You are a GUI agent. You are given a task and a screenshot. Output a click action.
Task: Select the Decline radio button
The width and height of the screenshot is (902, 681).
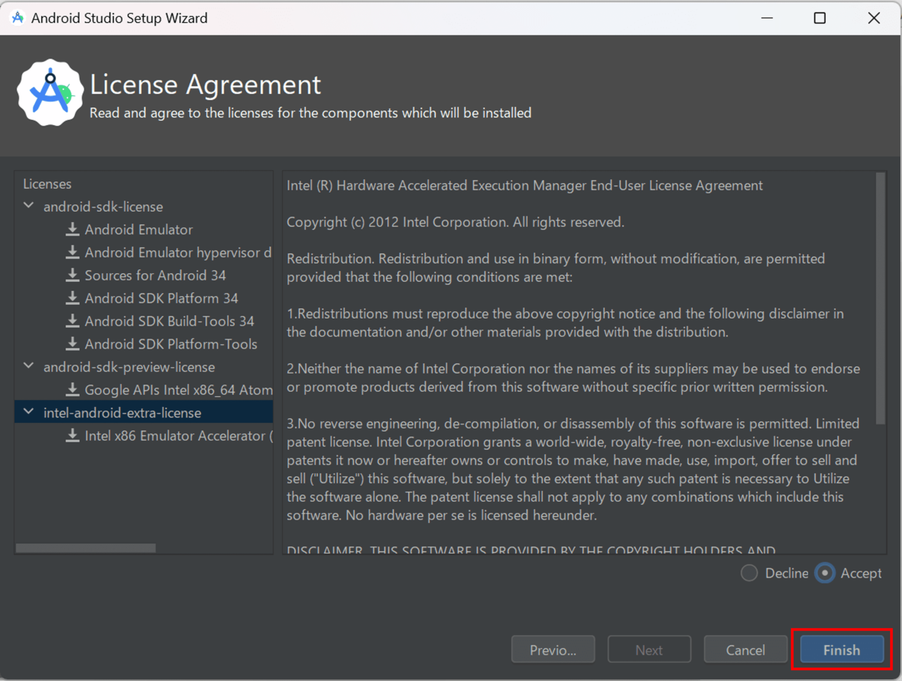(x=749, y=573)
